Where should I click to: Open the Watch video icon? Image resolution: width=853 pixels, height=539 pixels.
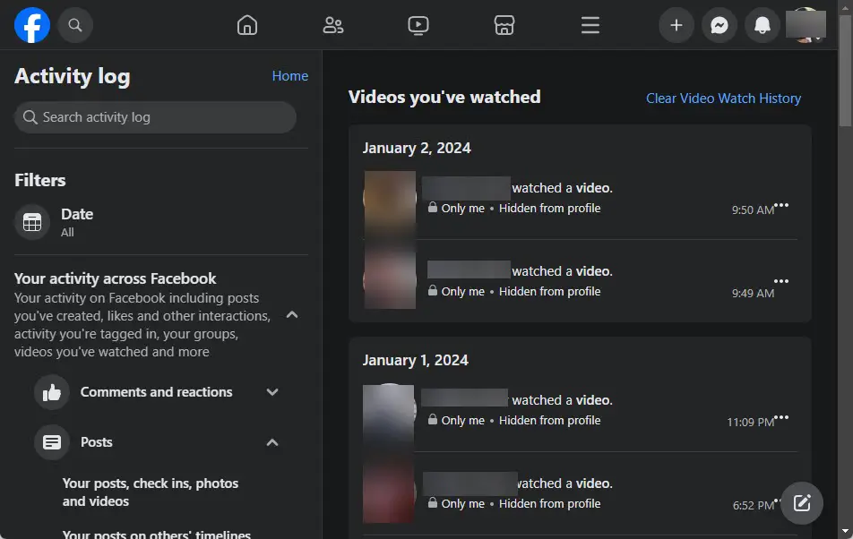click(x=418, y=25)
